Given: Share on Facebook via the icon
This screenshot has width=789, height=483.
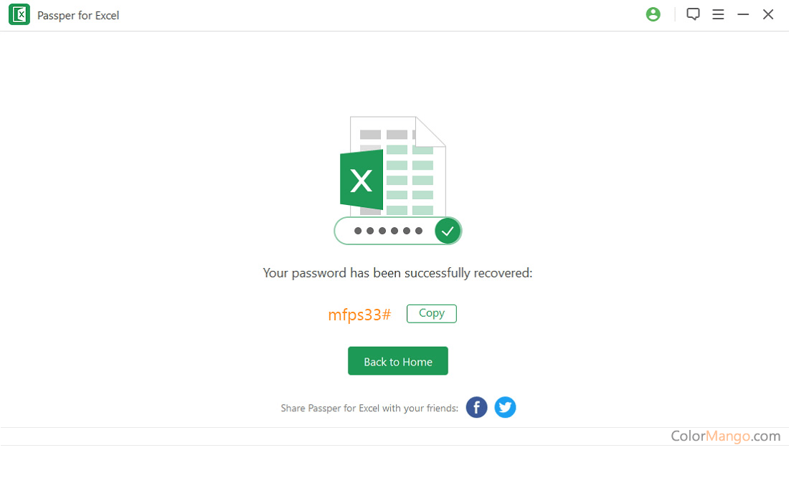Looking at the screenshot, I should 476,407.
